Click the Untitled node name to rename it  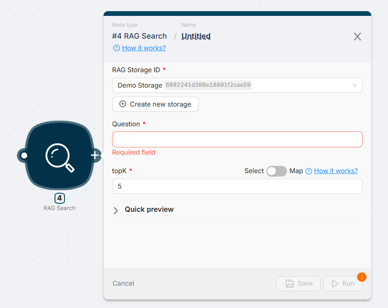point(196,36)
